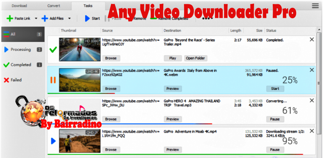
Task: Click the Failed red X icon
Action: coord(6,80)
